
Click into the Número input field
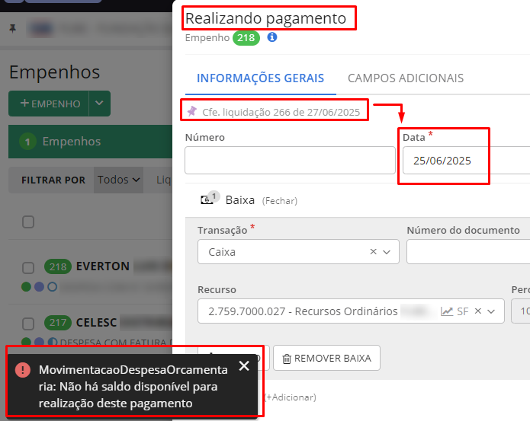tap(290, 160)
